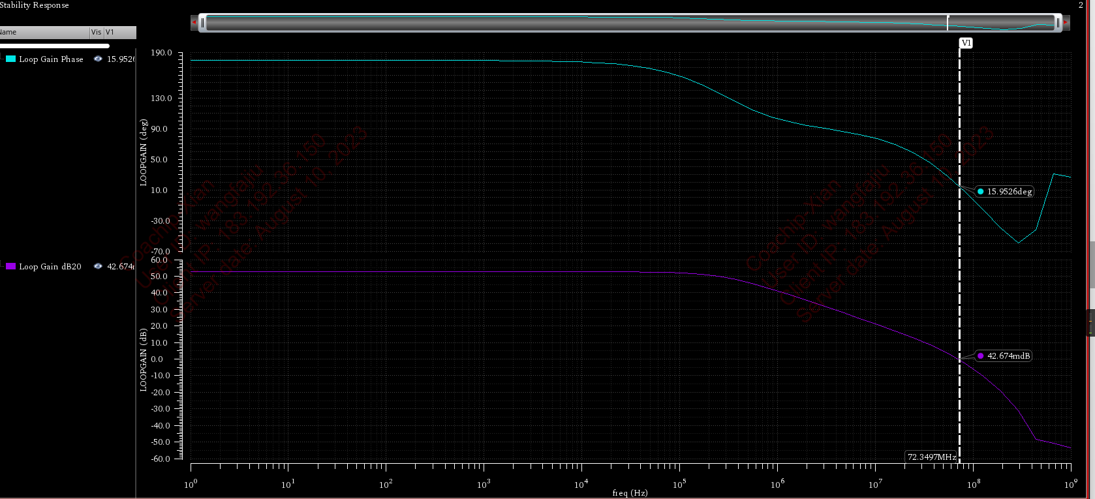The image size is (1095, 499).
Task: Click the right red arrow on zoom scrollbar
Action: pyautogui.click(x=1066, y=23)
